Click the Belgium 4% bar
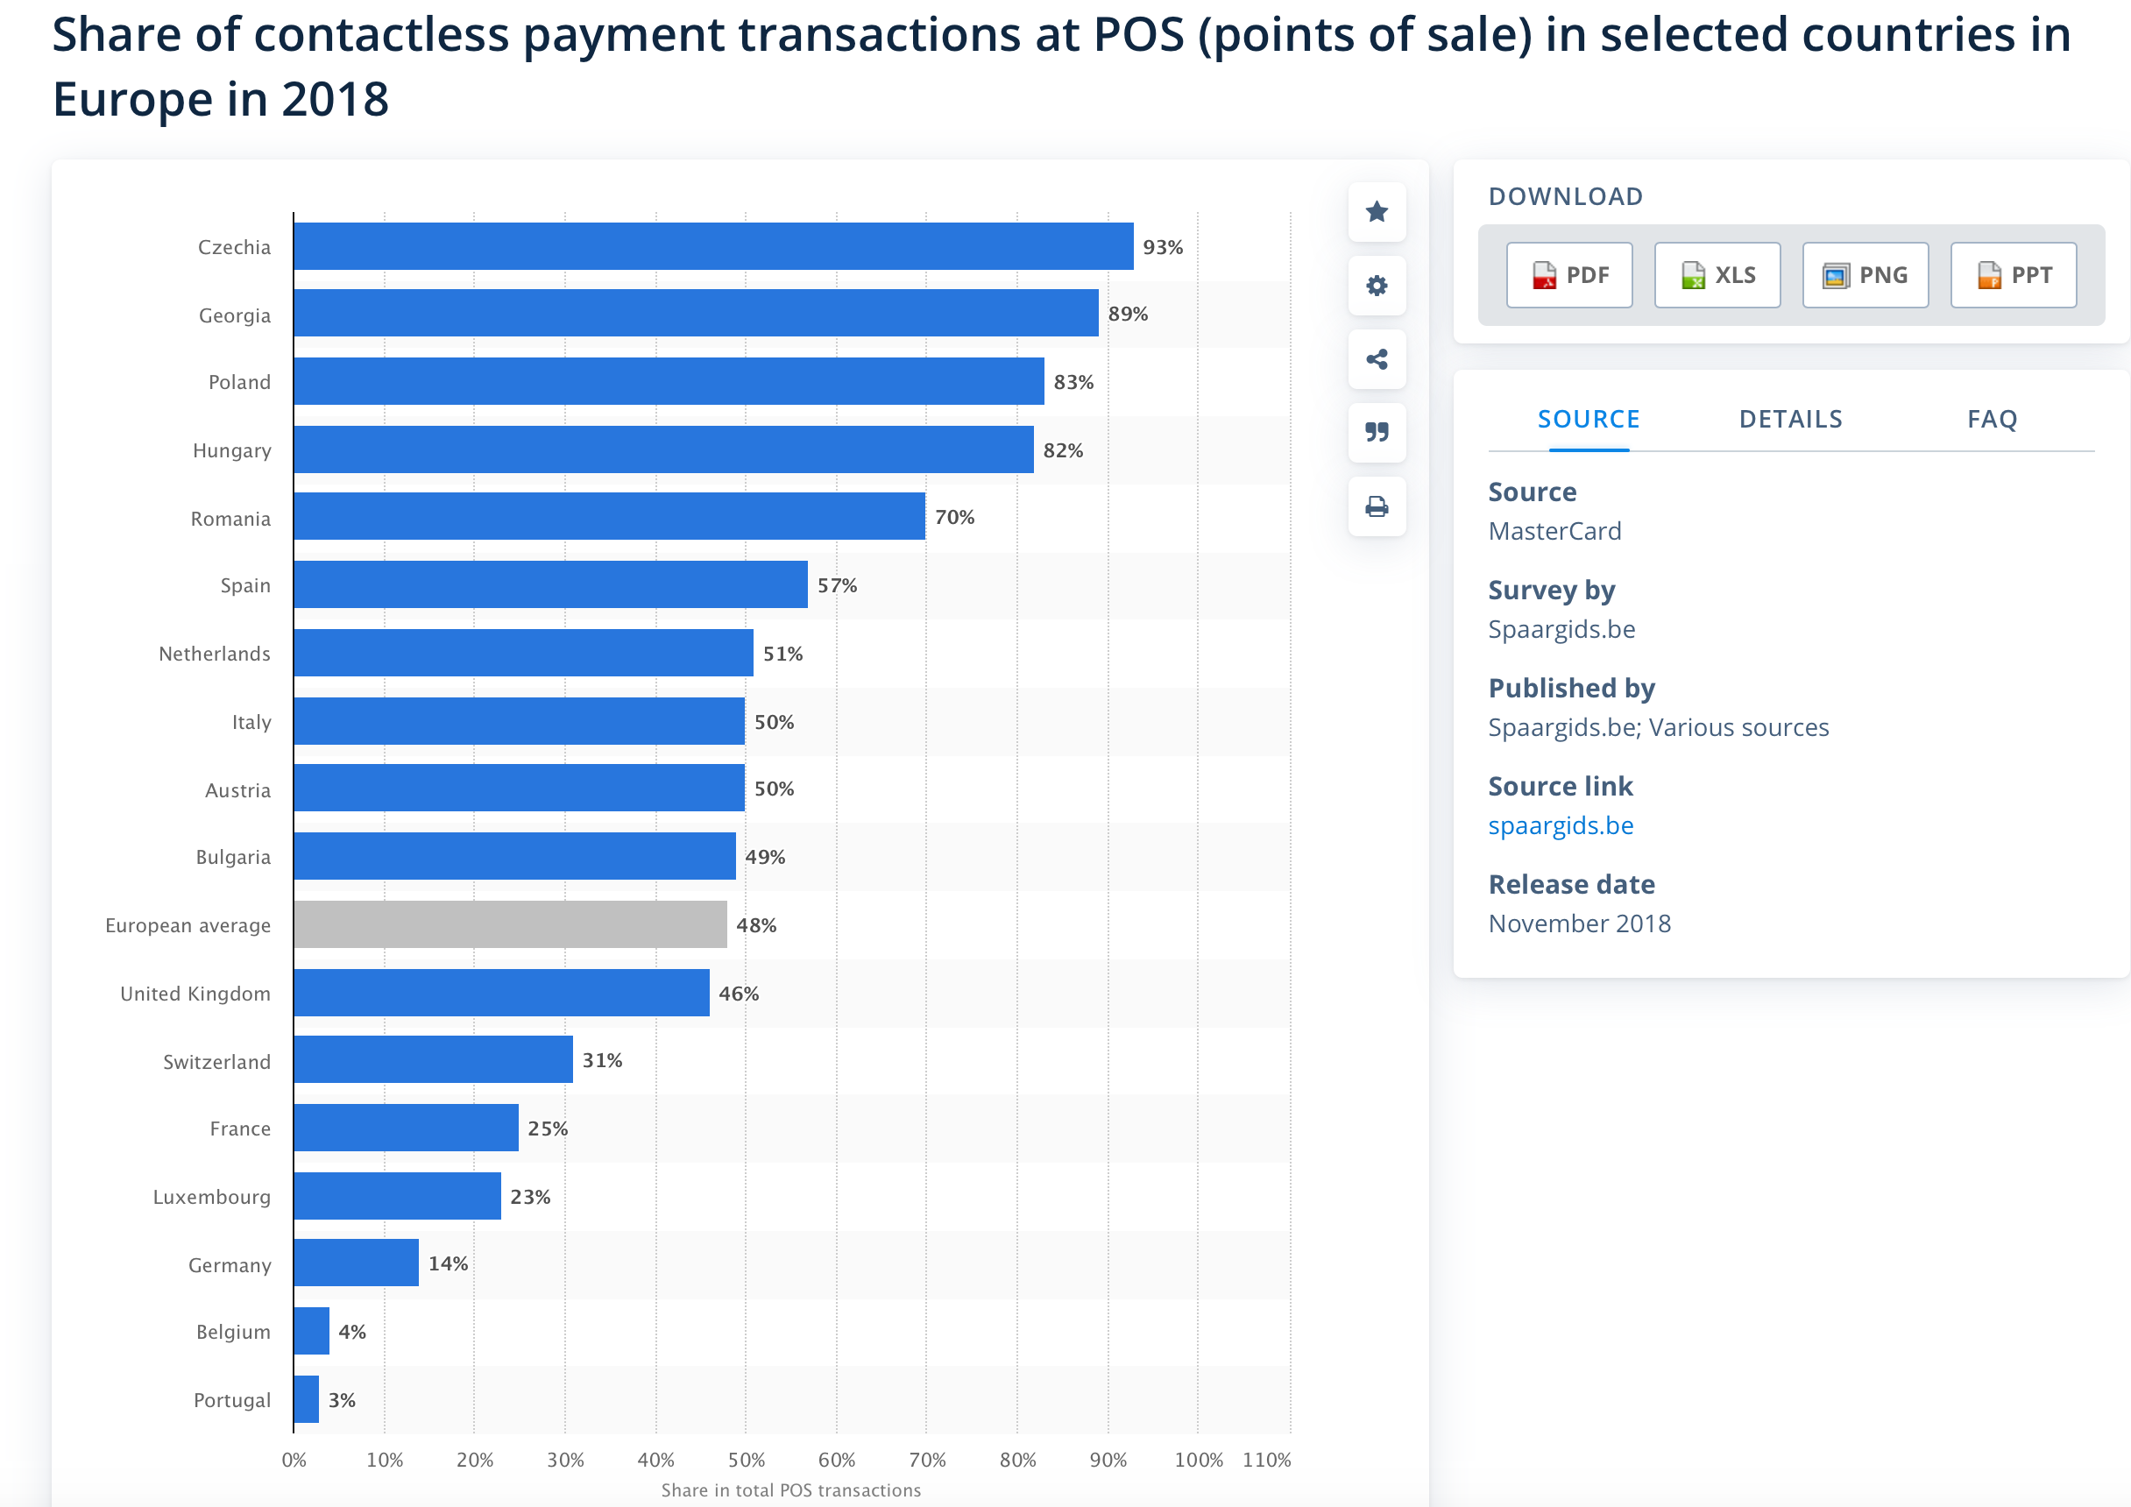Screen dimensions: 2131x1507 point(311,1331)
